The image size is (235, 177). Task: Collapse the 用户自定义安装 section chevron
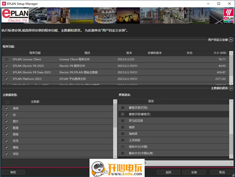(x=231, y=40)
